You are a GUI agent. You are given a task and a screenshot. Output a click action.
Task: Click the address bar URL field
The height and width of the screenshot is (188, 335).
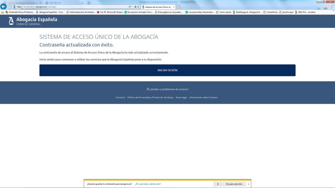(71, 7)
